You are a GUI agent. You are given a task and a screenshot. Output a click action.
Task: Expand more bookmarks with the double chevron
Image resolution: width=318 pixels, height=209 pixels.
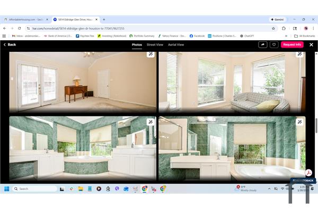(x=286, y=36)
